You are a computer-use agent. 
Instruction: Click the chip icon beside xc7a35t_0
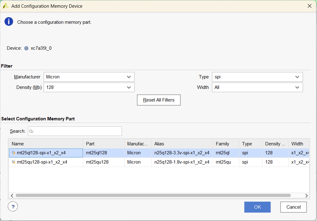click(26, 48)
